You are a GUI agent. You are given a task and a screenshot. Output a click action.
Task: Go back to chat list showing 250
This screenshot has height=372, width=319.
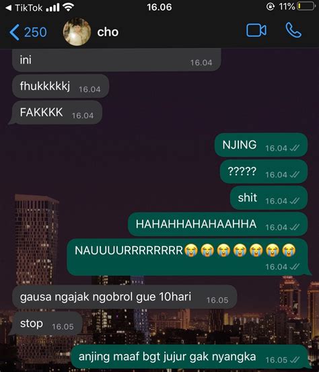28,32
